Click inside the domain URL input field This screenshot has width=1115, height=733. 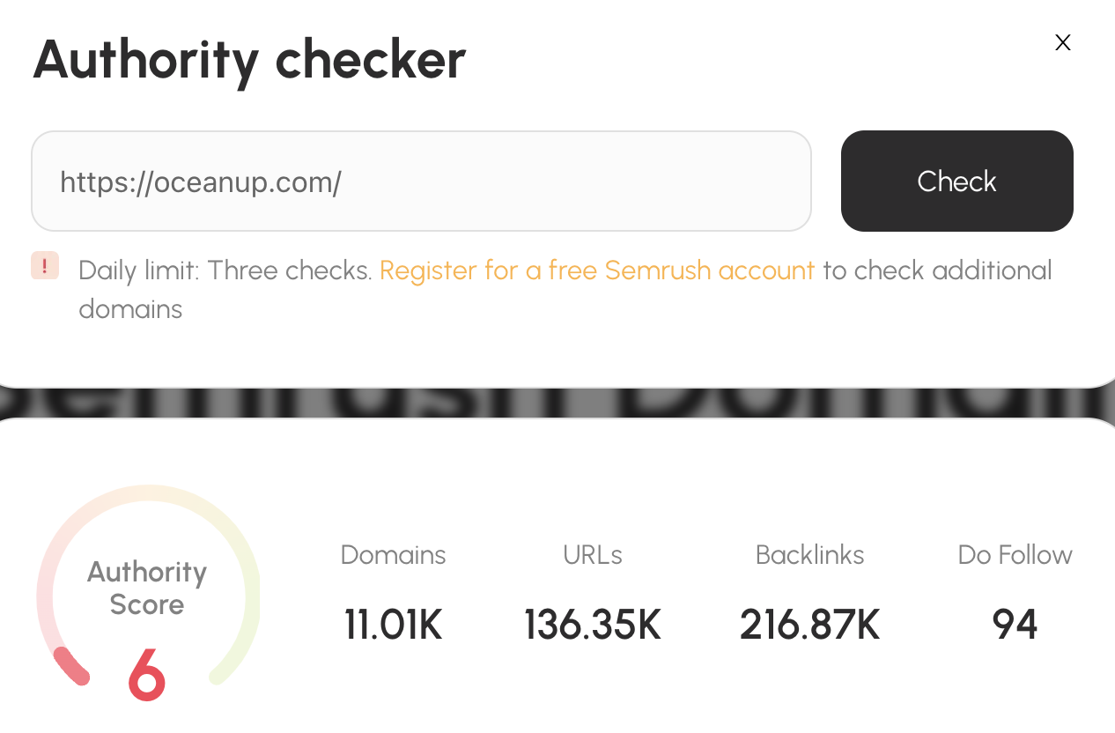[421, 181]
